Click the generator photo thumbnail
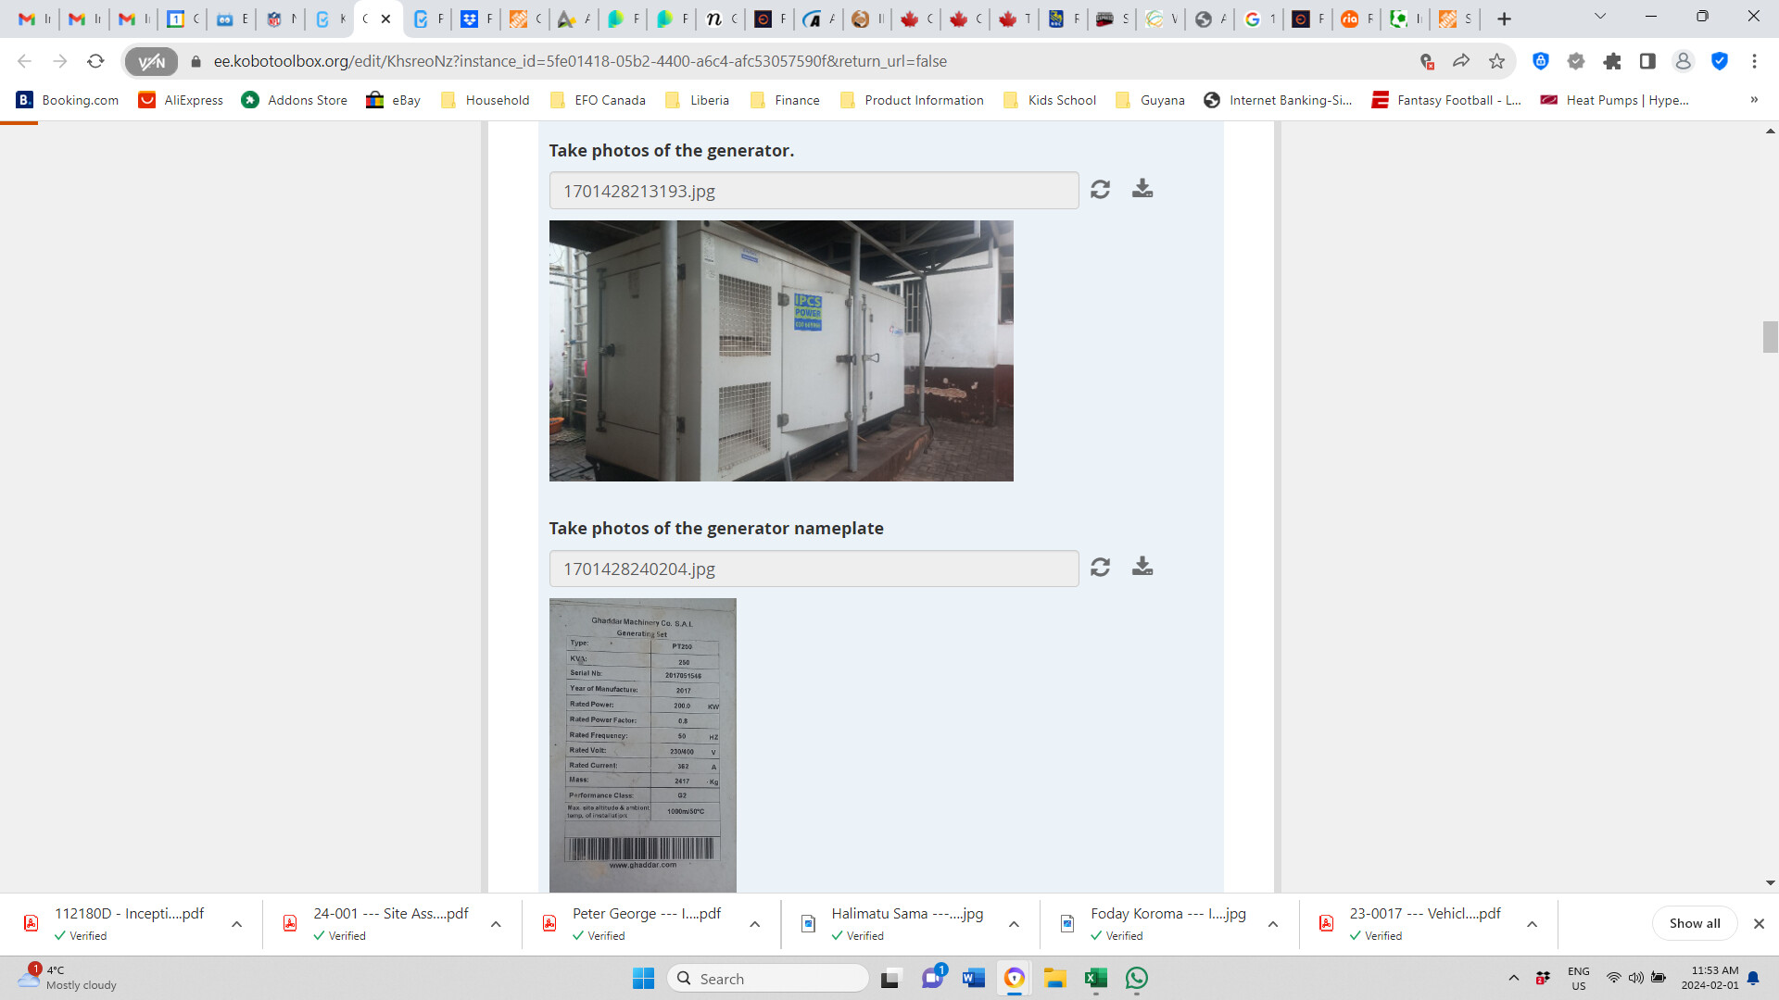The height and width of the screenshot is (1000, 1779). tap(781, 351)
